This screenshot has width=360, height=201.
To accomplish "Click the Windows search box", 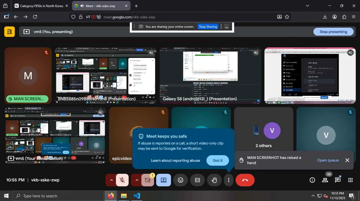I will 58,196.
